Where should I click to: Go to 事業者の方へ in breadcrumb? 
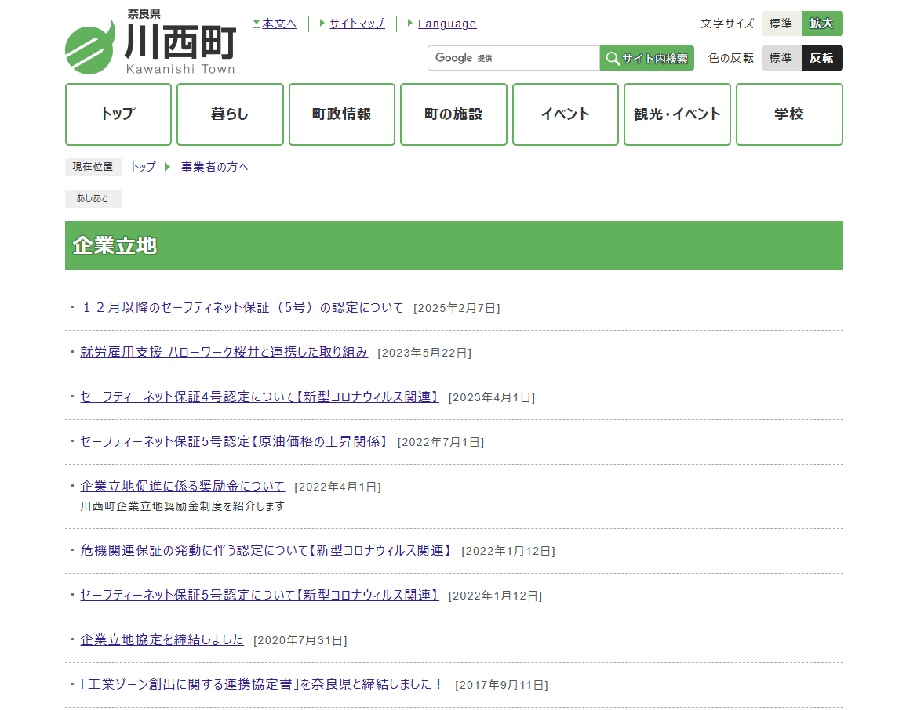click(215, 167)
